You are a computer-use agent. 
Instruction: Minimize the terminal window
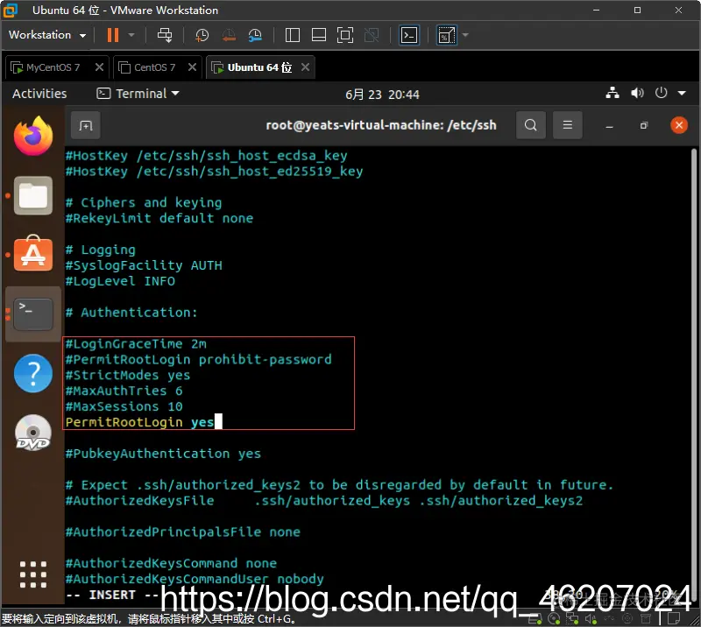coord(609,125)
